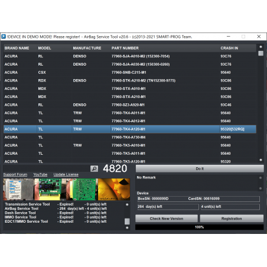
Task: Select first airbag module photo thumbnail
Action: pyautogui.click(x=18, y=189)
